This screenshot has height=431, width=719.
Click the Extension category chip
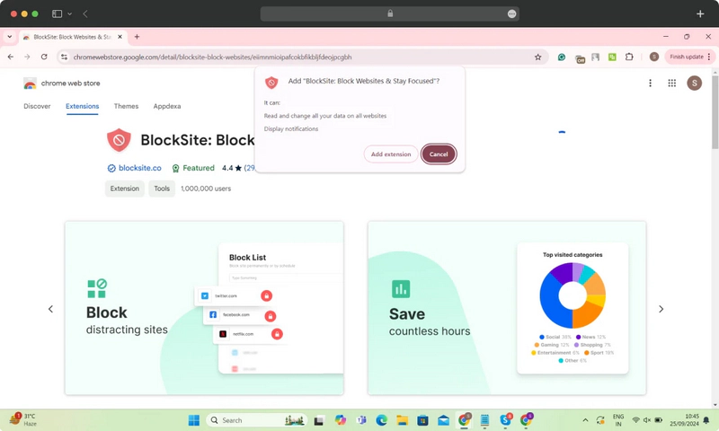125,189
